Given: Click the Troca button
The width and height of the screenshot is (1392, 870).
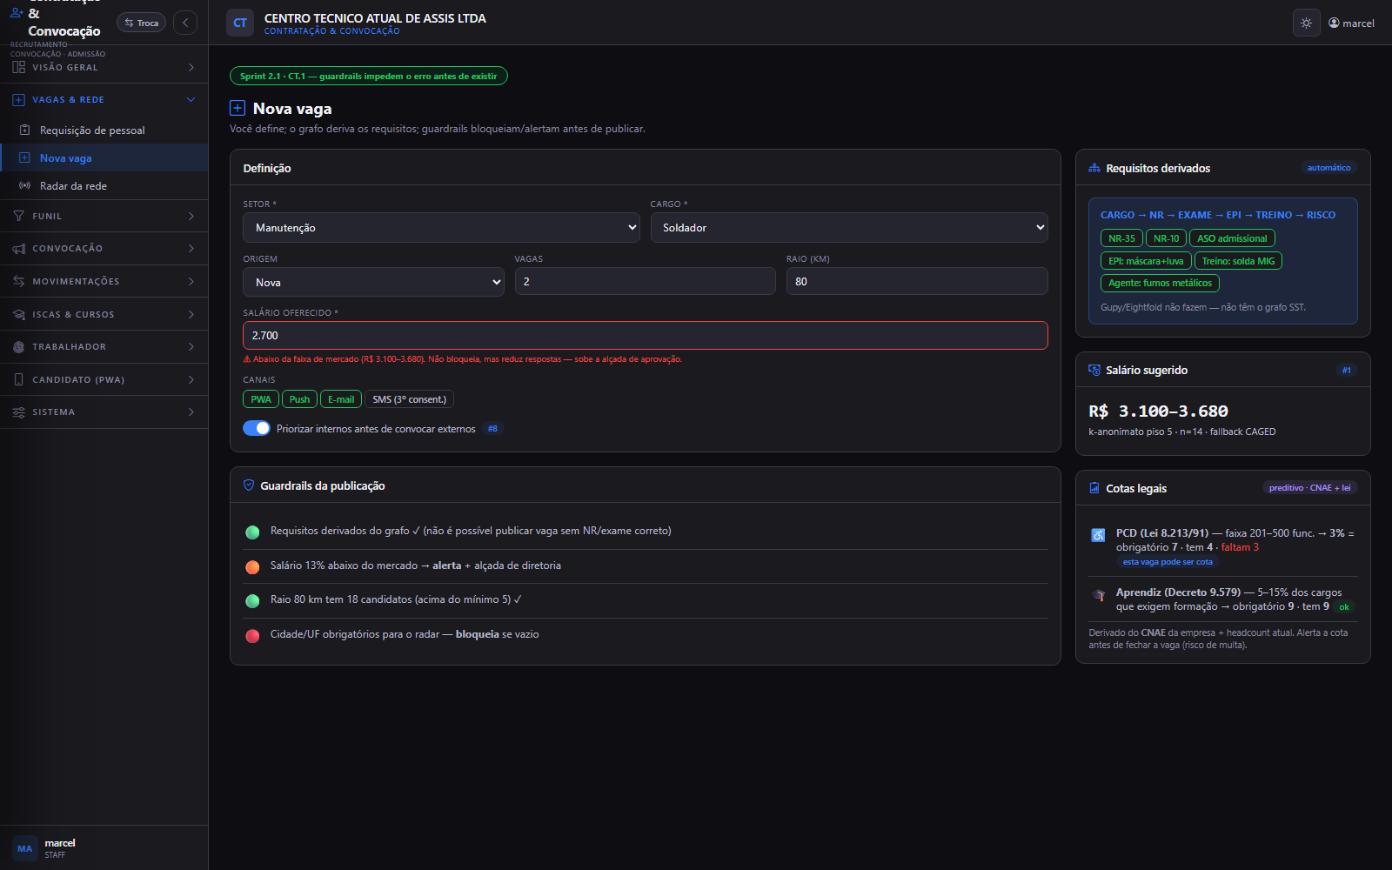Looking at the screenshot, I should point(141,23).
